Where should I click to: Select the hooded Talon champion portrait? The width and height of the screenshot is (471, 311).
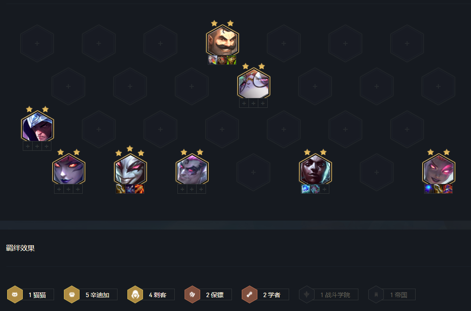point(37,127)
